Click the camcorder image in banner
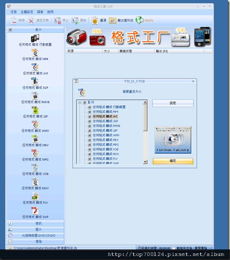Viewport: 230px width, 260px height. [x=76, y=37]
